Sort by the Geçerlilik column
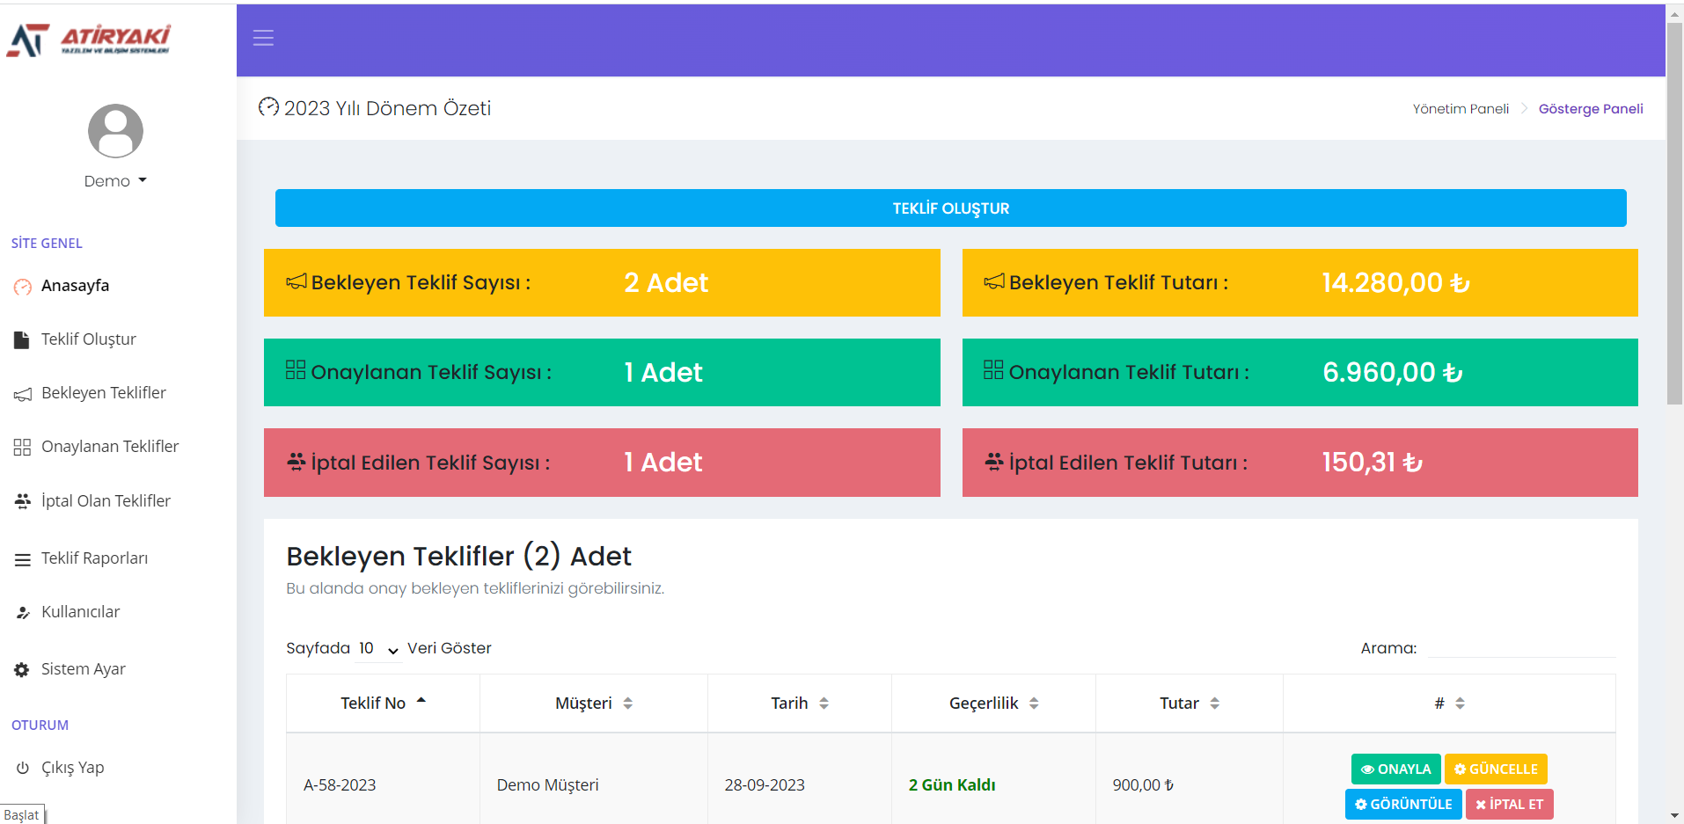Viewport: 1684px width, 824px height. [x=993, y=704]
